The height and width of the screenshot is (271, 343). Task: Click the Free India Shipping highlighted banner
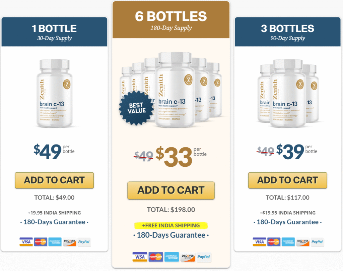pos(171,225)
